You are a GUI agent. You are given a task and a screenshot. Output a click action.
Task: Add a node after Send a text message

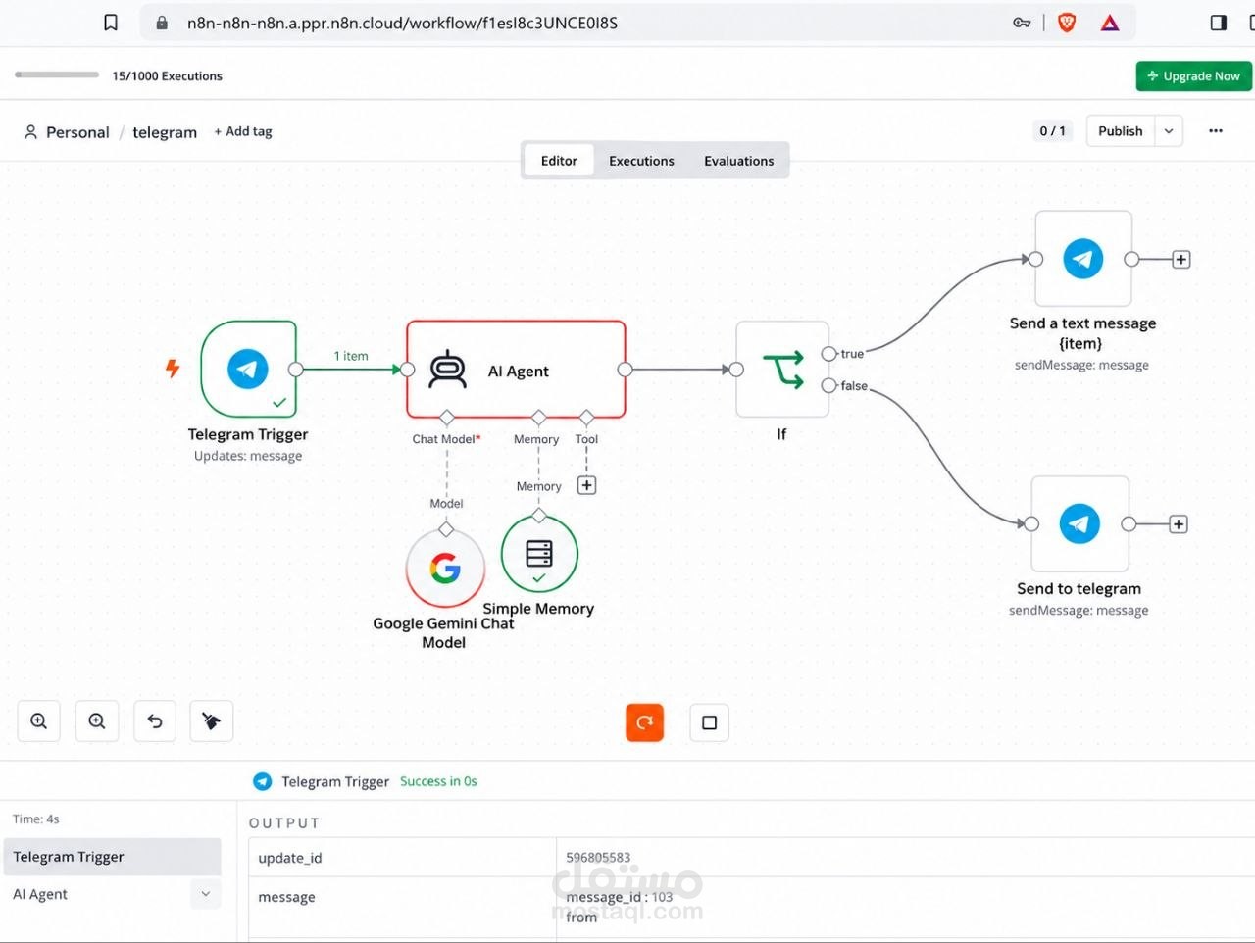click(x=1181, y=260)
